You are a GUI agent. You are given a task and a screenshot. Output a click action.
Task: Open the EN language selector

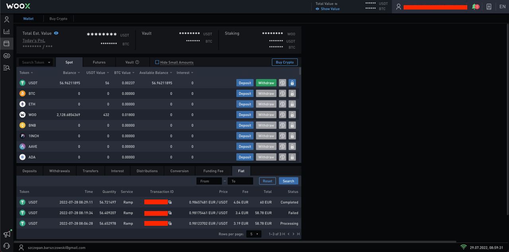[502, 7]
